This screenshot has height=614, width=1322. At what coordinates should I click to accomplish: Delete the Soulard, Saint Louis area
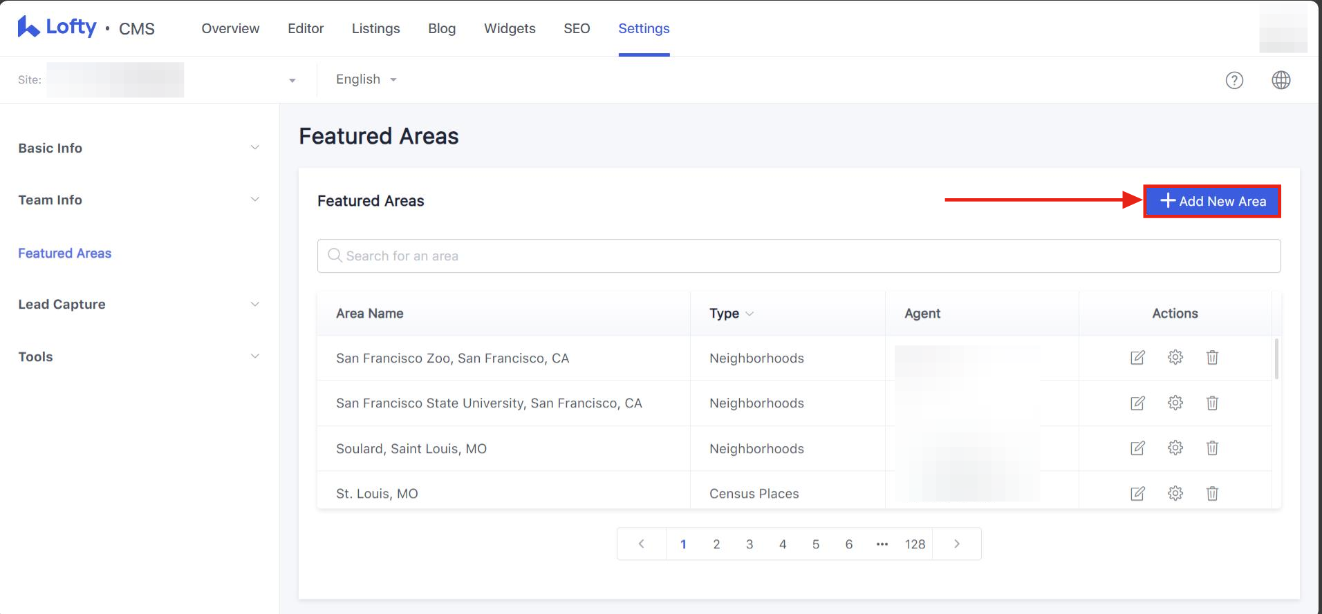point(1211,448)
